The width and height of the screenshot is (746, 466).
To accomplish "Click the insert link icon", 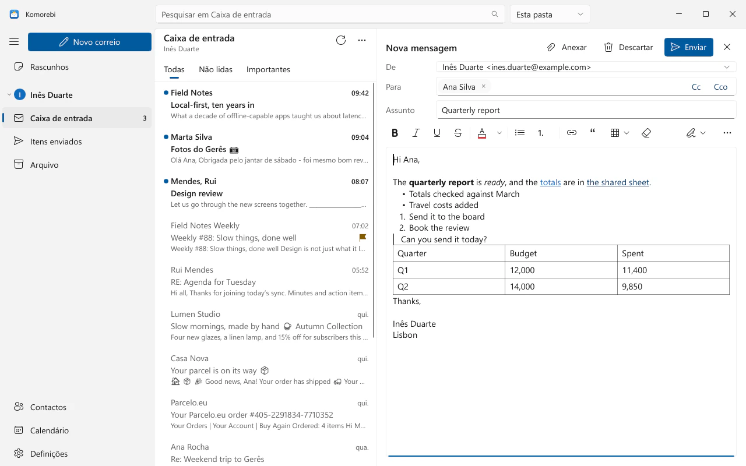I will 572,133.
